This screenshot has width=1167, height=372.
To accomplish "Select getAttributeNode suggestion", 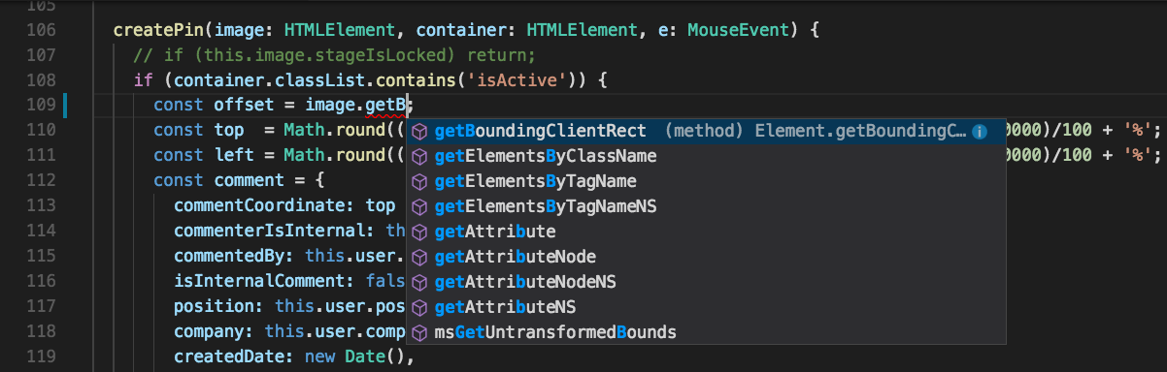I will click(x=706, y=257).
